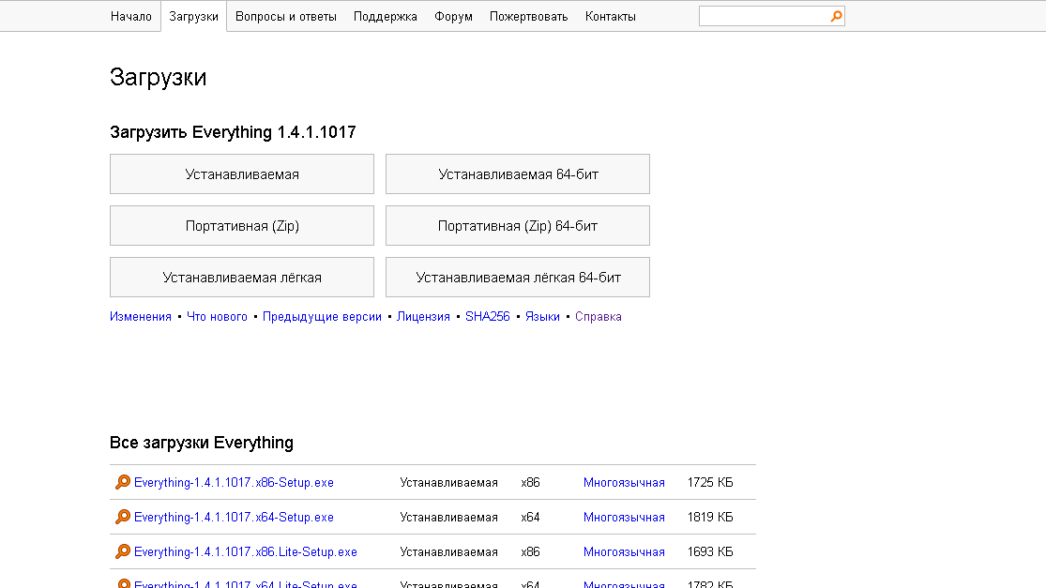Screen dimensions: 1046x588
Task: Click the icon beside Everything-1.4.1.1017.x86-Setup.exe
Action: [x=123, y=482]
